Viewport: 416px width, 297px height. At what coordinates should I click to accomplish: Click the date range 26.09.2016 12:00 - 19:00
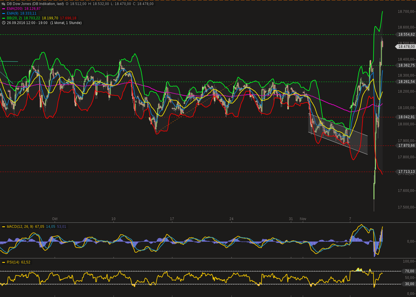(x=27, y=23)
